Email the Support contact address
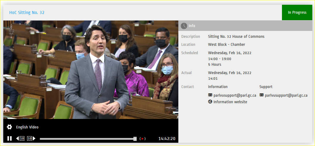Screen dimensions: 315x146 [x=286, y=95]
